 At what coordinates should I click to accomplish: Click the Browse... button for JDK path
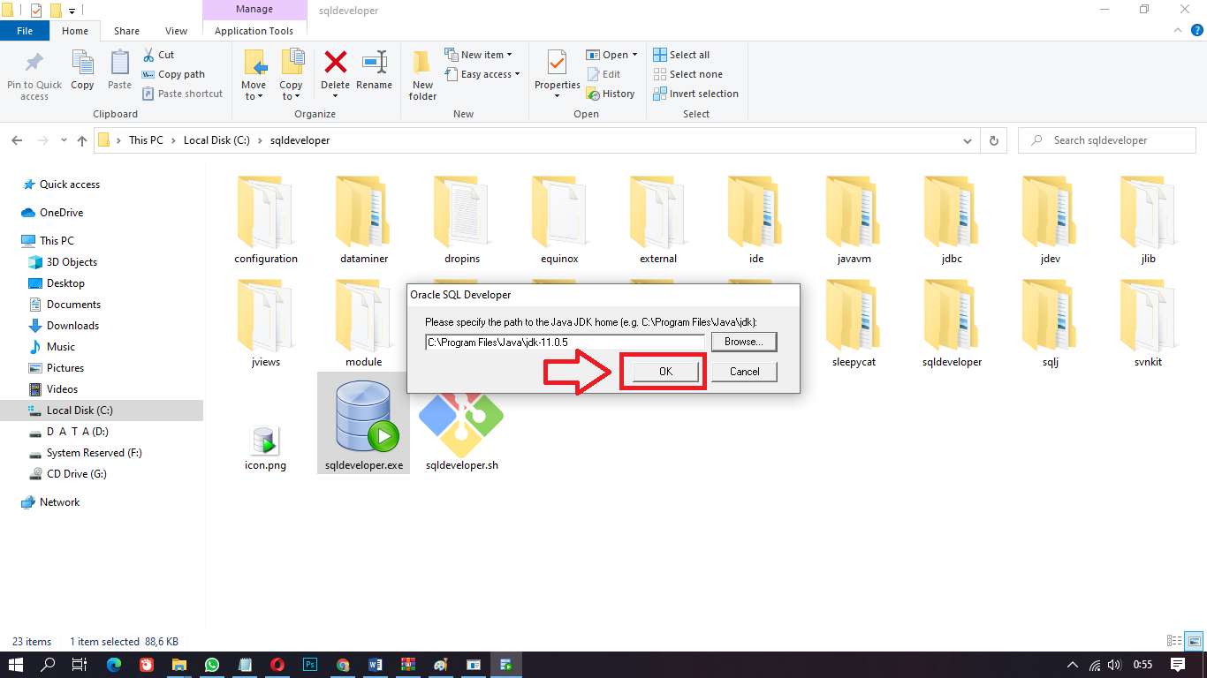[744, 342]
